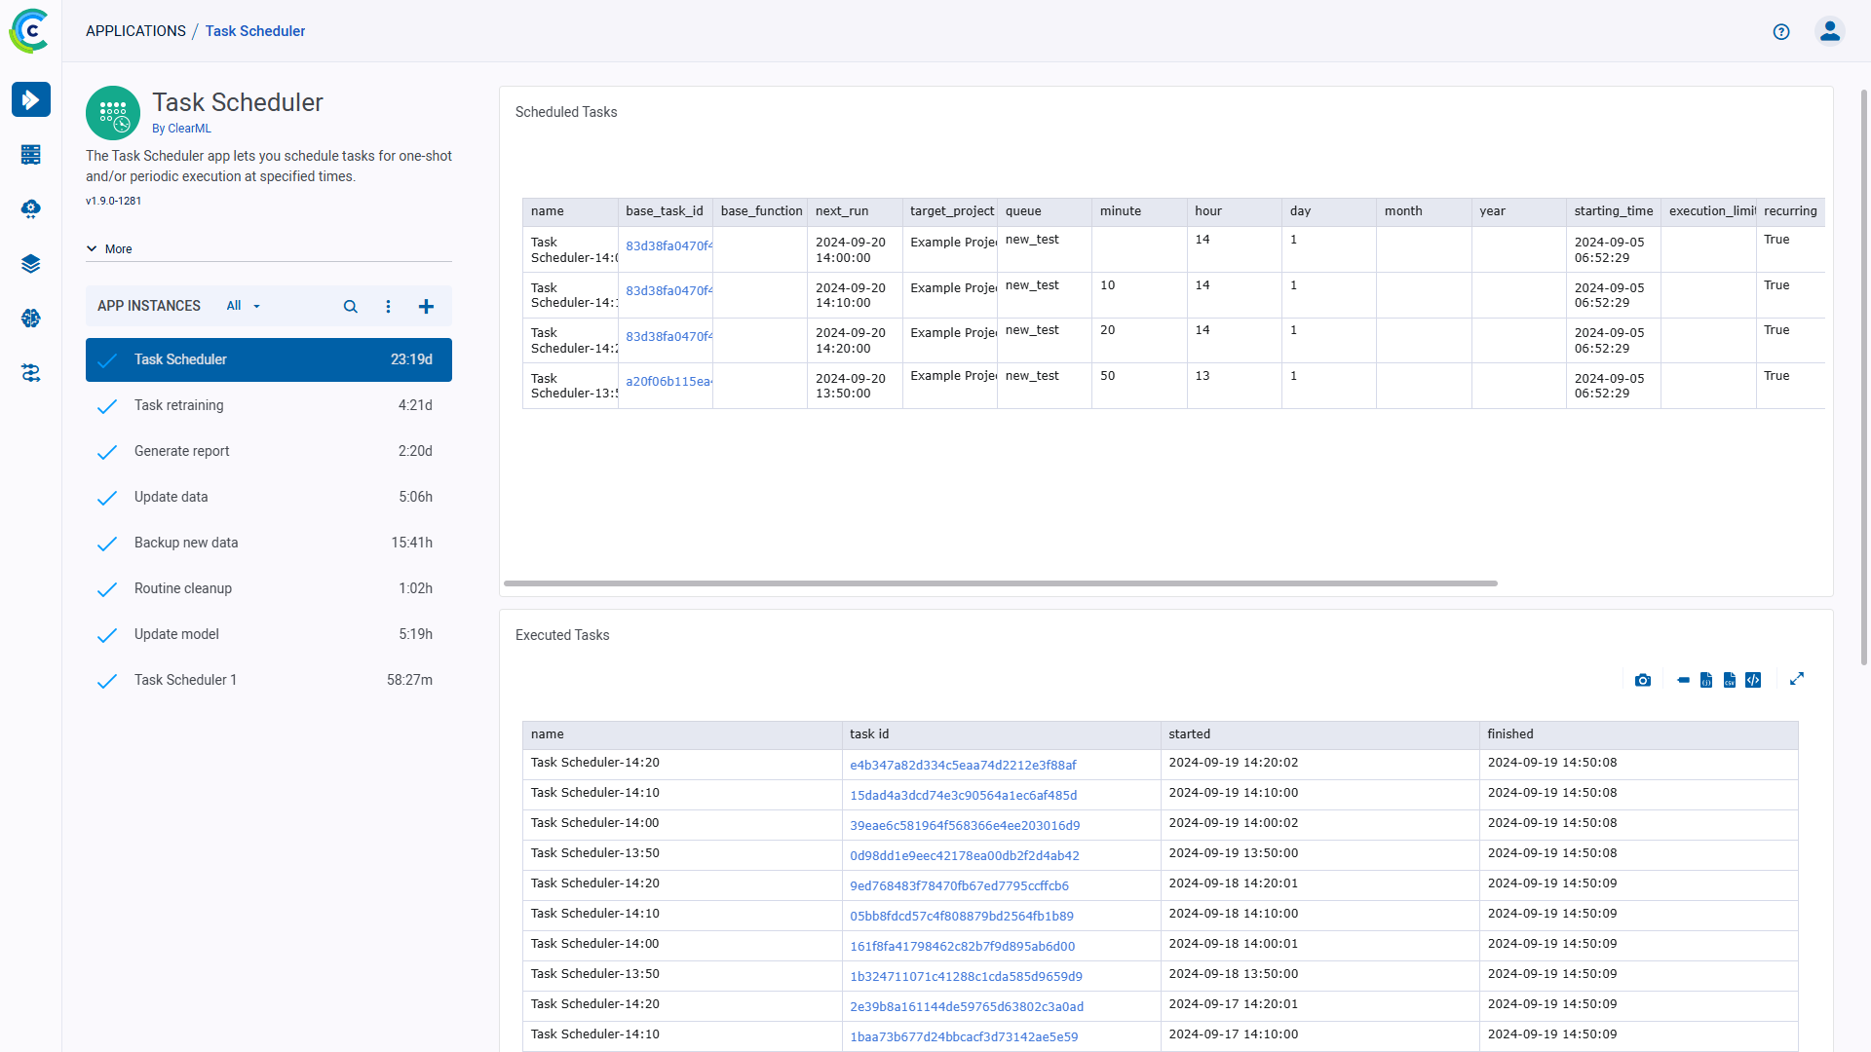Open search for app instances

[350, 306]
